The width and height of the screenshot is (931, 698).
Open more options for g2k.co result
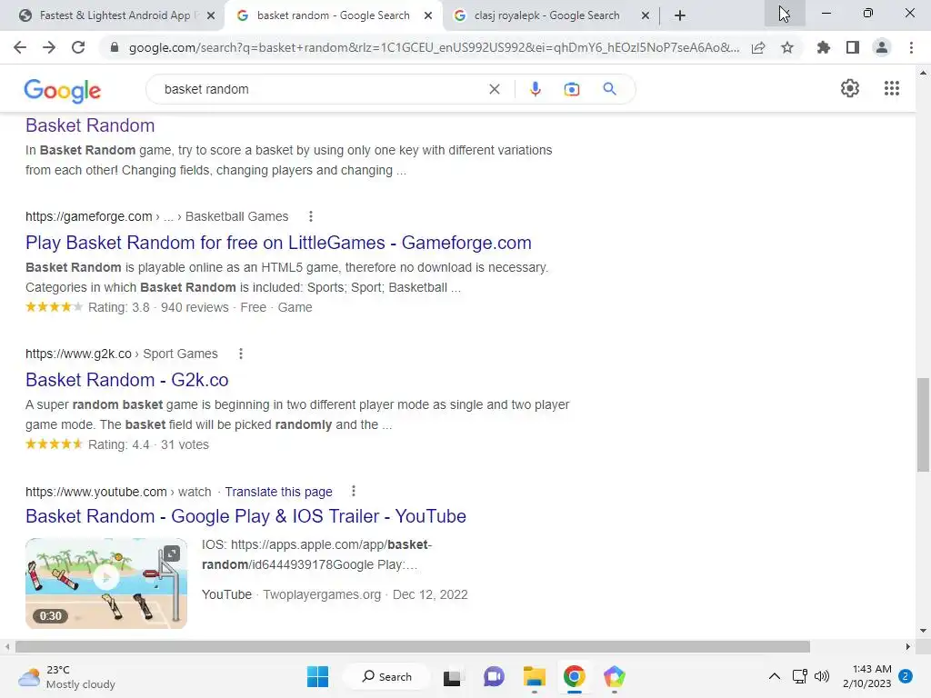[x=240, y=354]
